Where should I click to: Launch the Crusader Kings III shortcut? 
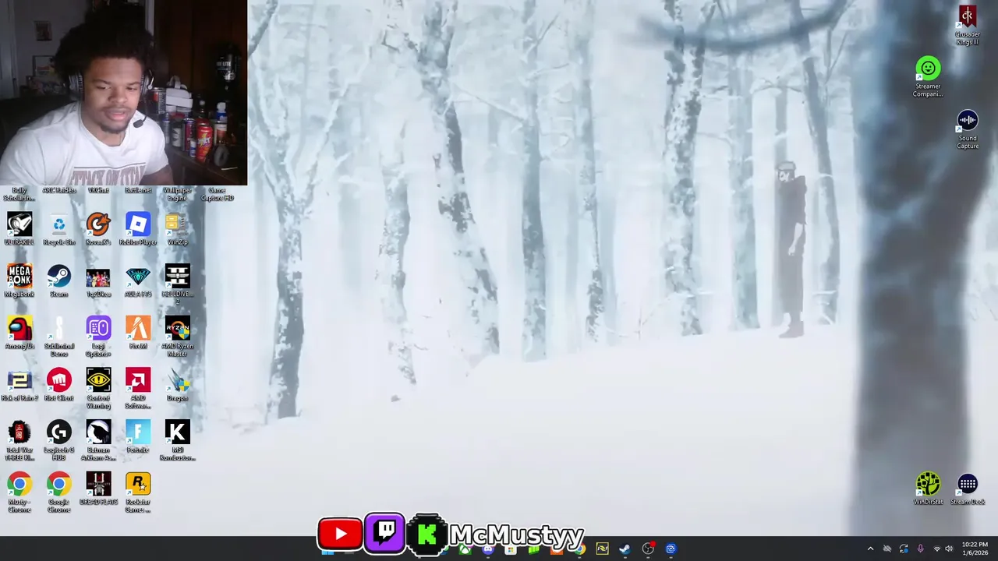(968, 26)
